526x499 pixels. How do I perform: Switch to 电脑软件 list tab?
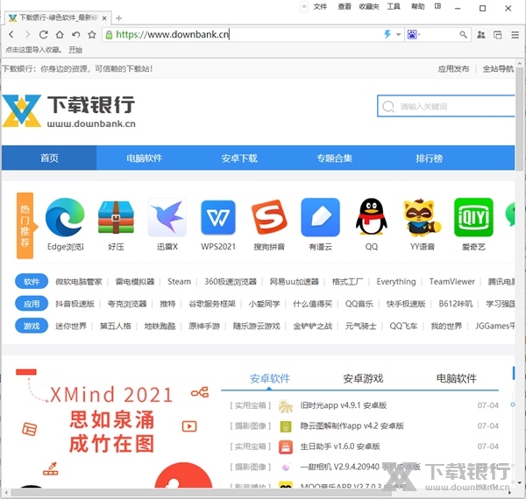(x=456, y=378)
